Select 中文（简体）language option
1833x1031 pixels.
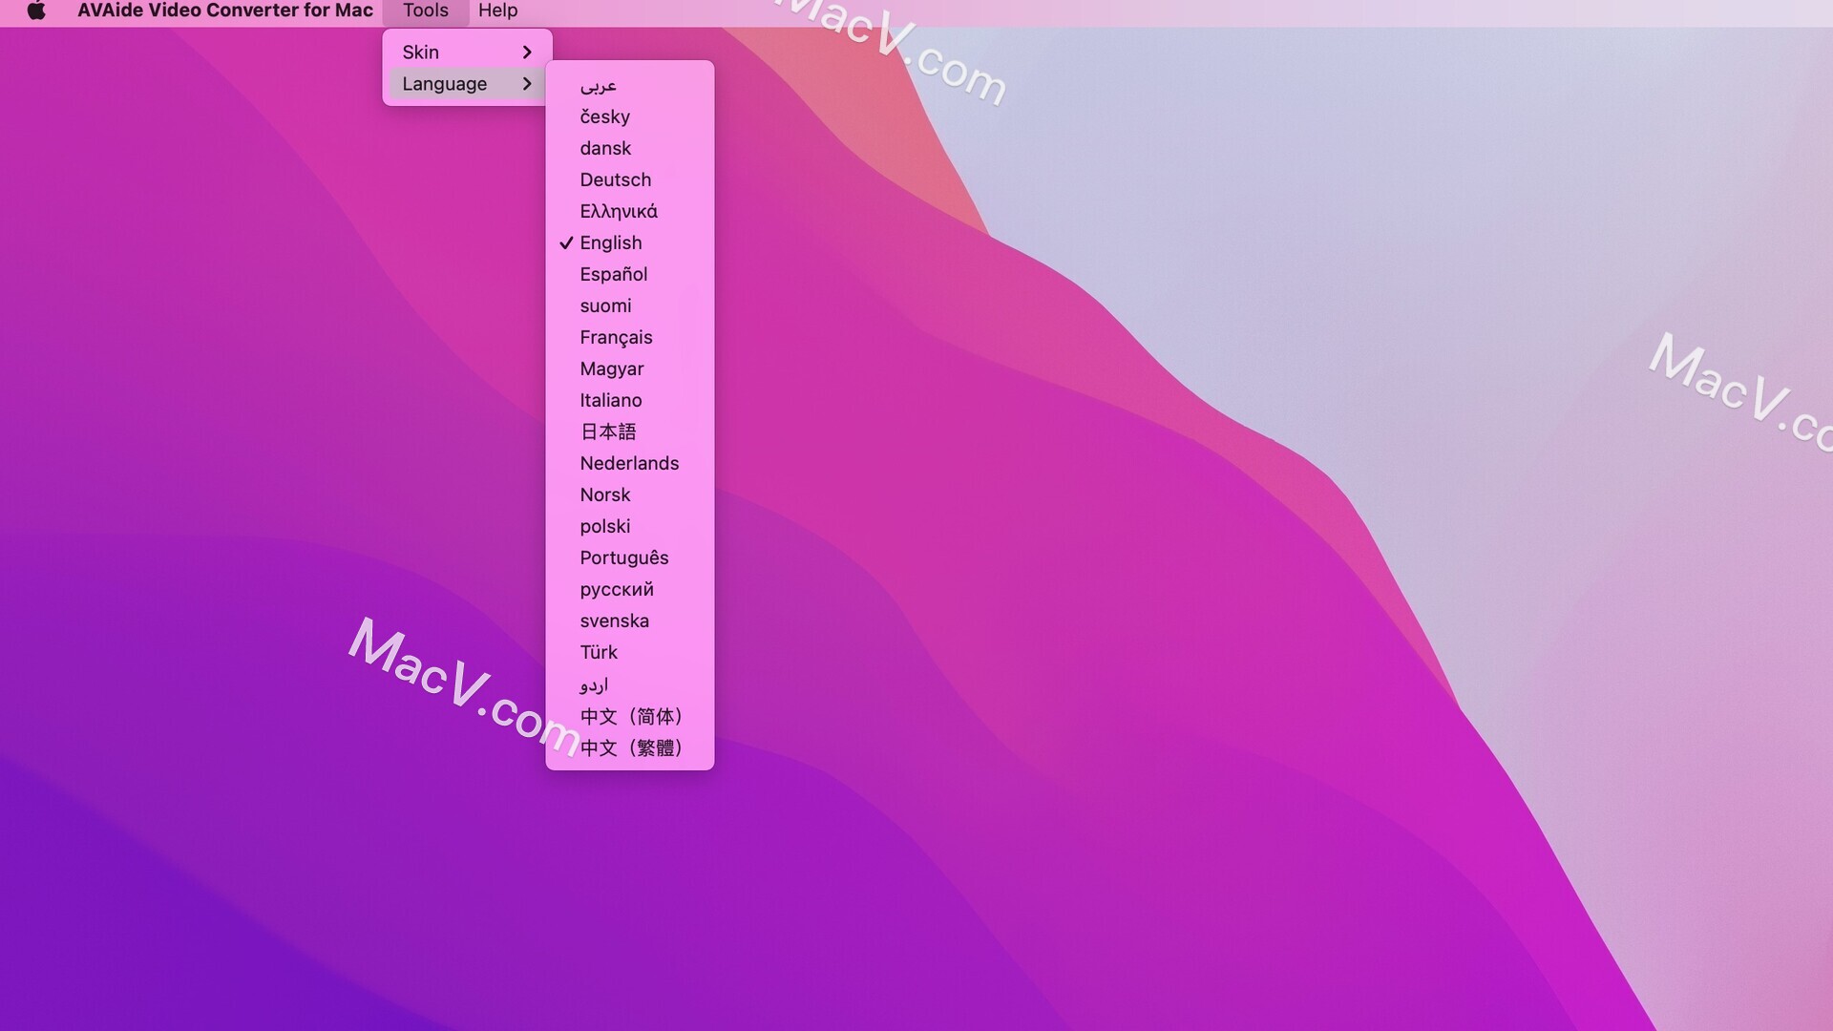tap(631, 715)
